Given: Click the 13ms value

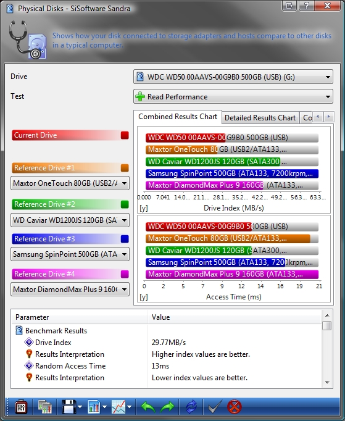Looking at the screenshot, I should point(160,365).
